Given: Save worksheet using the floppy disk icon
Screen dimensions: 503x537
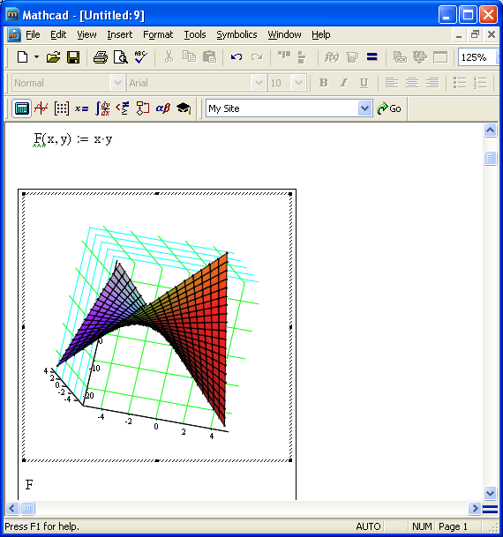Looking at the screenshot, I should (x=73, y=56).
